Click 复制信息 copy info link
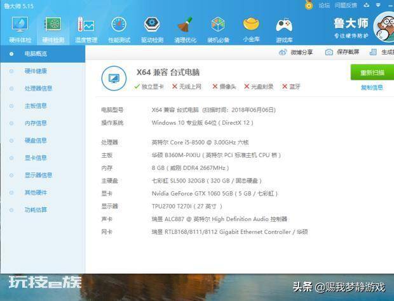Screen dimensions: 394x301 click(x=372, y=87)
